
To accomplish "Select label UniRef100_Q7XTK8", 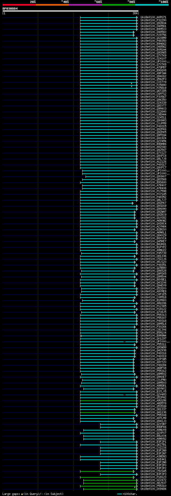I will (x=153, y=64).
